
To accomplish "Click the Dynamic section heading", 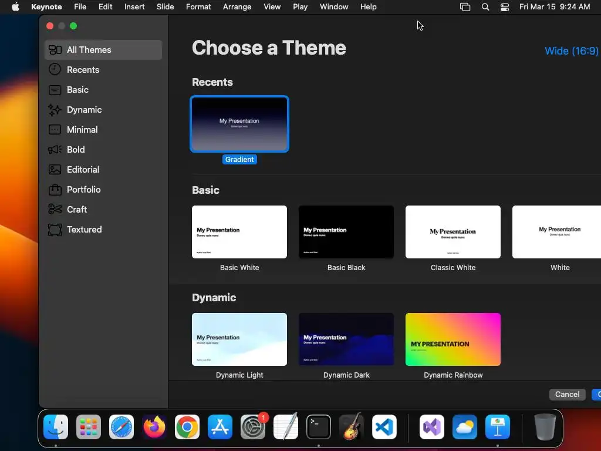I will click(x=214, y=298).
